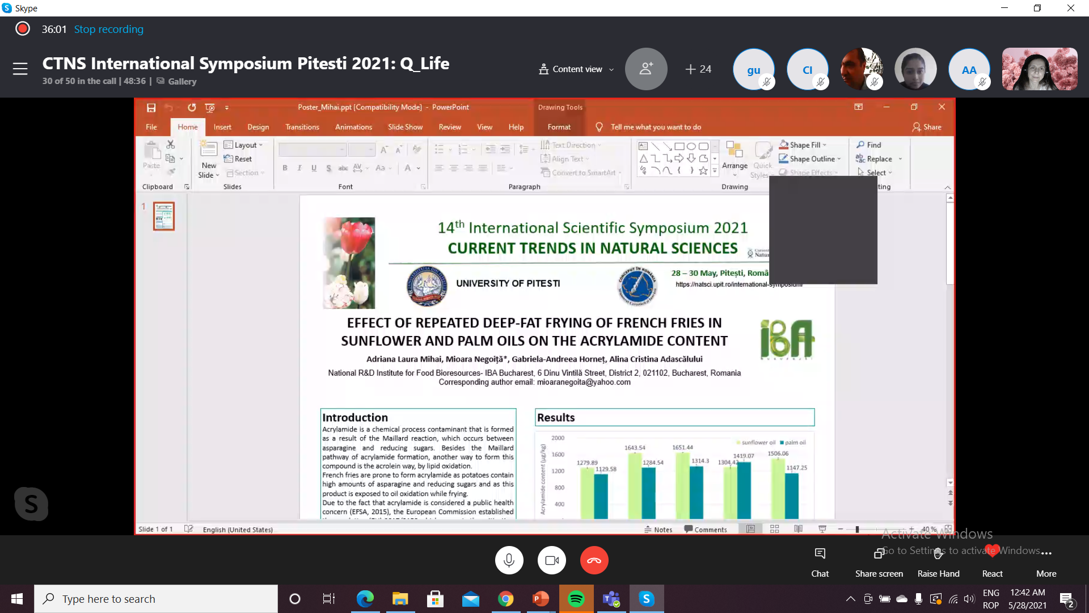Toggle Italic formatting
This screenshot has height=613, width=1089.
(x=299, y=168)
